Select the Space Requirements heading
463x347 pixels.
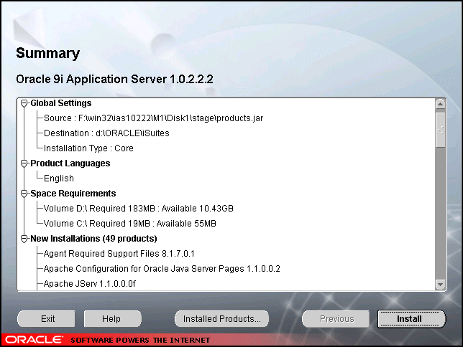73,194
